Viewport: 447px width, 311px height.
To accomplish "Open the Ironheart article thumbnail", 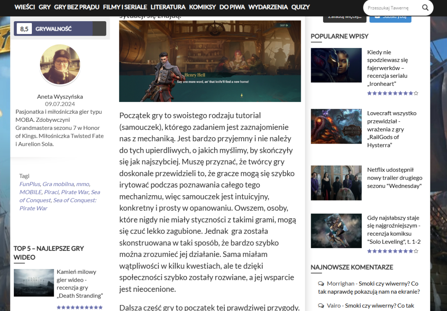I will (336, 65).
